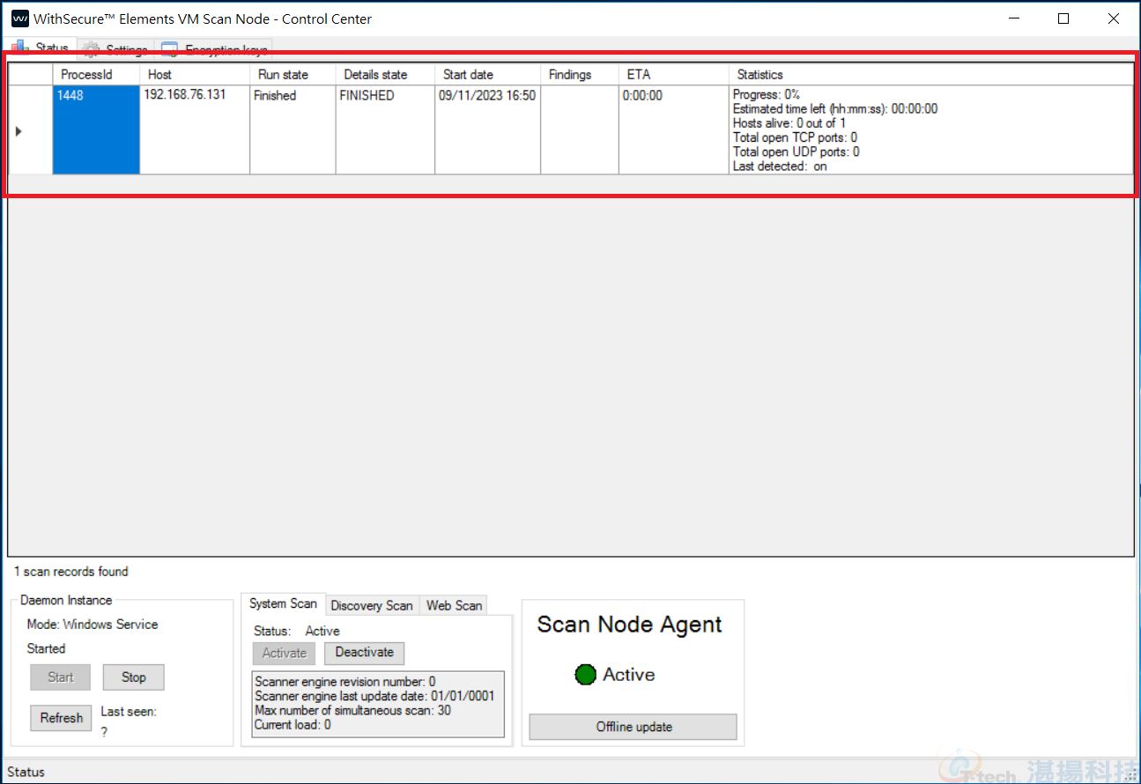Click the start date 09/11/2023 16:50 cell

[x=487, y=130]
